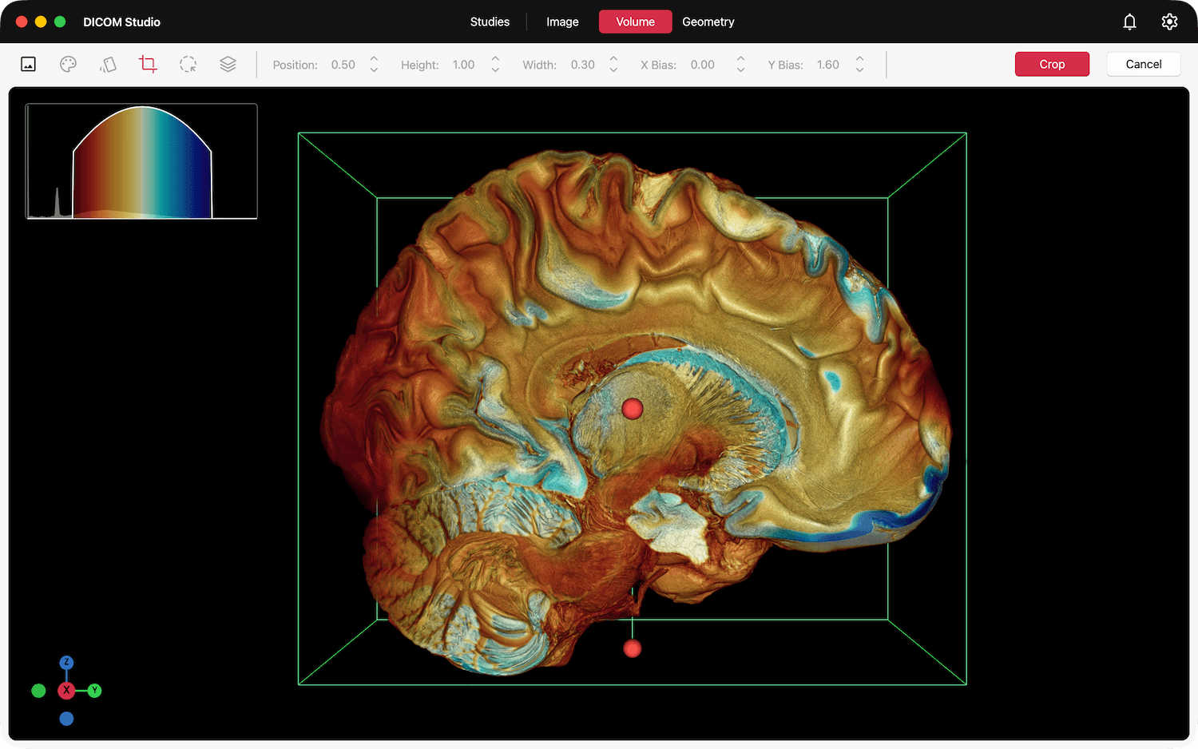This screenshot has width=1198, height=749.
Task: Click the color transfer function histogram
Action: coord(141,161)
